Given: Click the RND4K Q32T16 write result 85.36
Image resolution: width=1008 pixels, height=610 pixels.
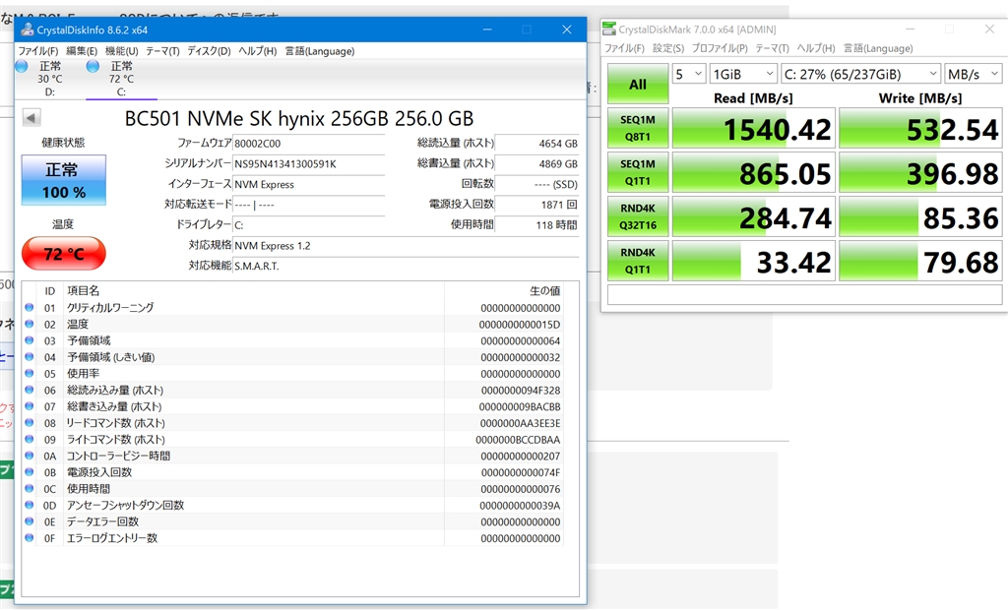Looking at the screenshot, I should pyautogui.click(x=920, y=217).
